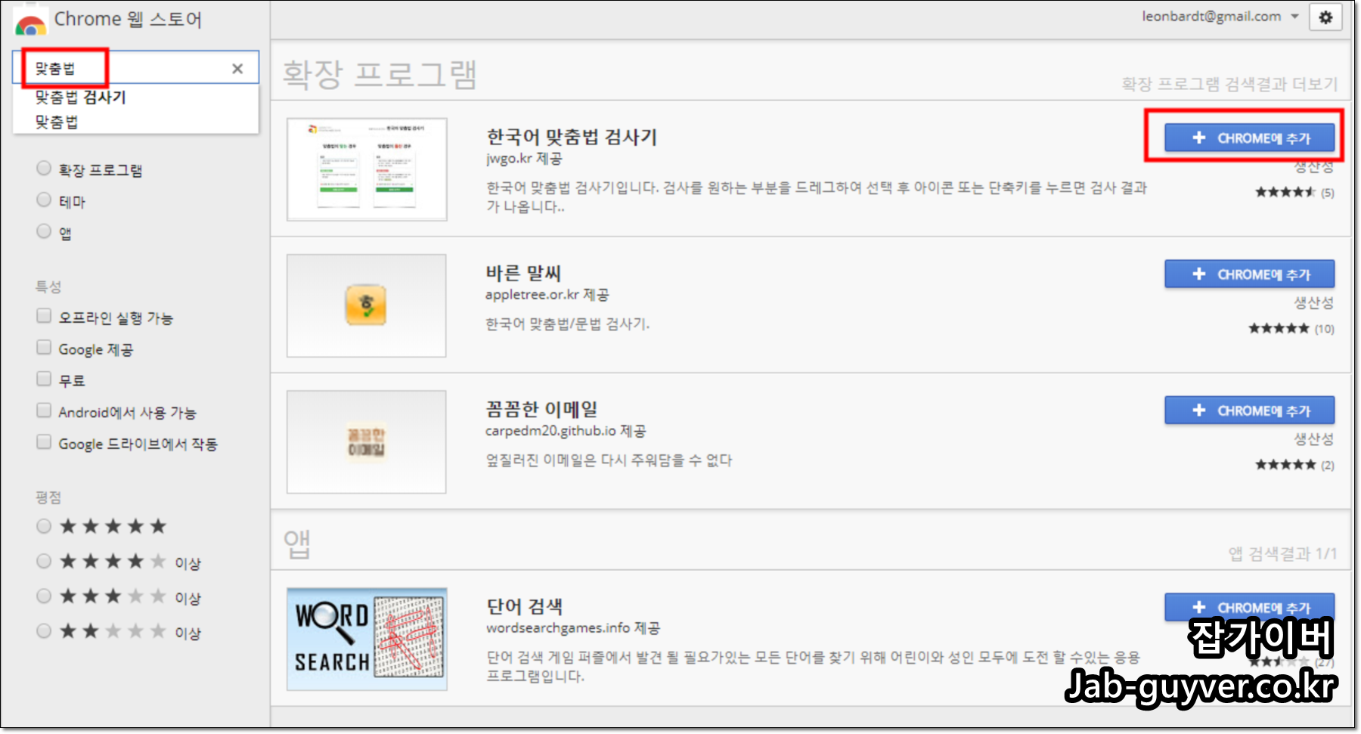Add 바른 말씨 to Chrome
1361x734 pixels.
(1249, 274)
